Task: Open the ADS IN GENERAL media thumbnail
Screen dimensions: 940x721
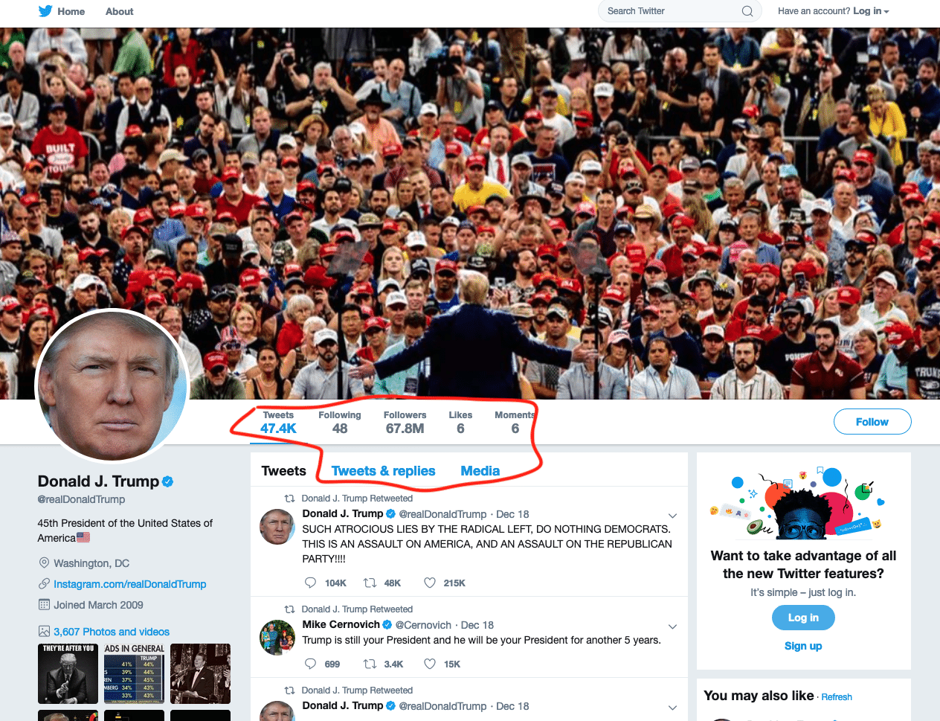Action: click(x=134, y=674)
